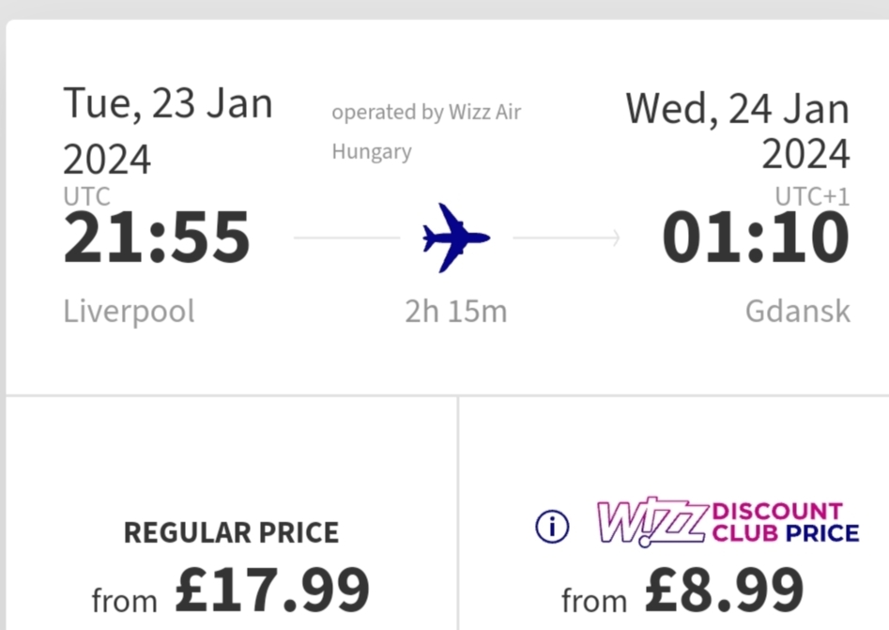Open the Wizz Discount Club info icon

click(x=552, y=526)
